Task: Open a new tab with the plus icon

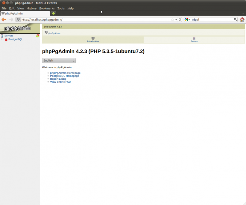Action: [x=53, y=13]
